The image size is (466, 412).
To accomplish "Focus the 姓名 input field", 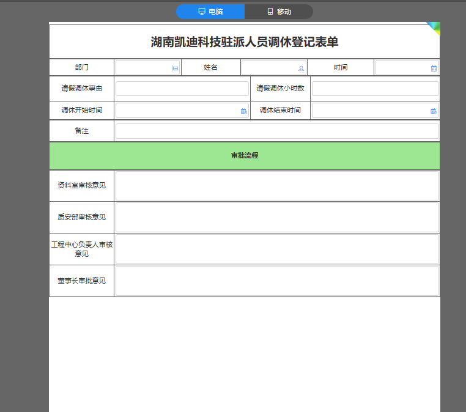I will click(x=274, y=67).
